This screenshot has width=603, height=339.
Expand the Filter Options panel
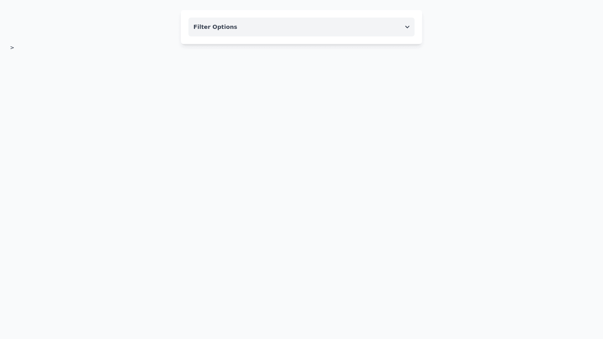[x=301, y=27]
